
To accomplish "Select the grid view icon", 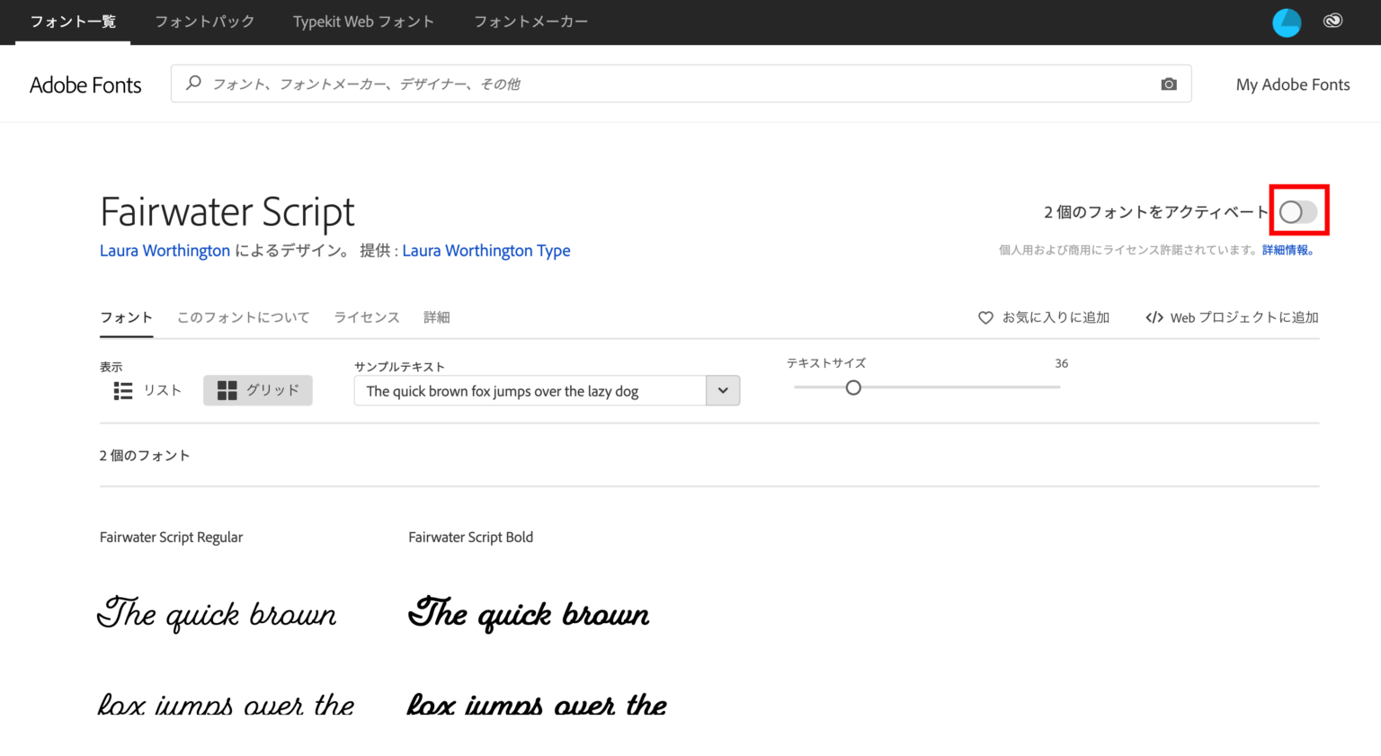I will (x=227, y=390).
